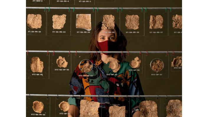Click the bowl-shaped XYZ-SA-HP-50 sample
208x117 pixels.
(x=62, y=62)
